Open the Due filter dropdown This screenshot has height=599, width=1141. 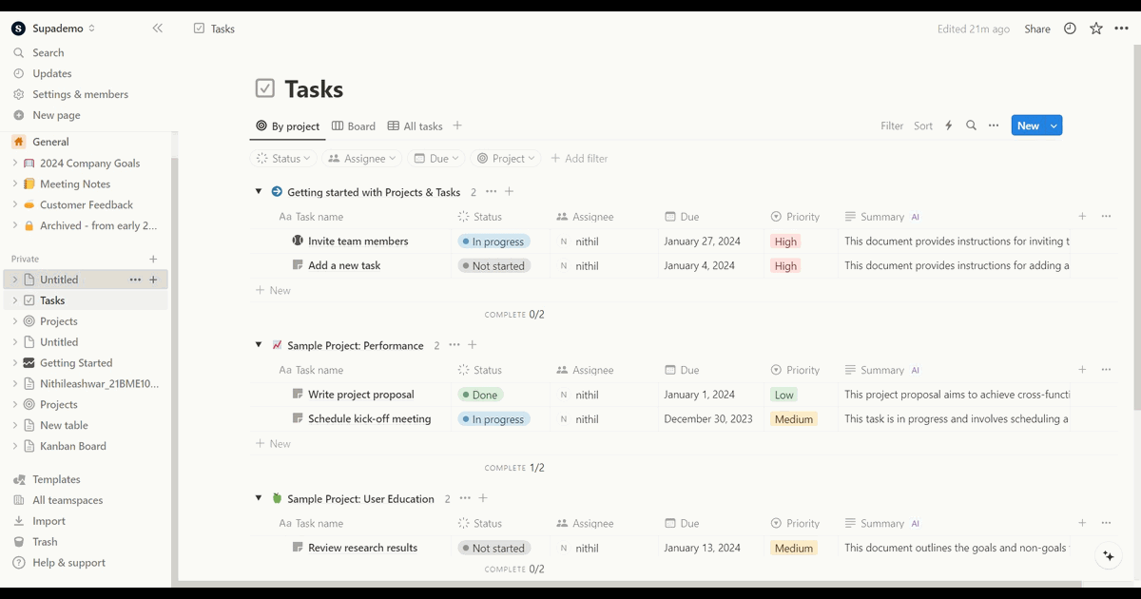click(x=437, y=159)
